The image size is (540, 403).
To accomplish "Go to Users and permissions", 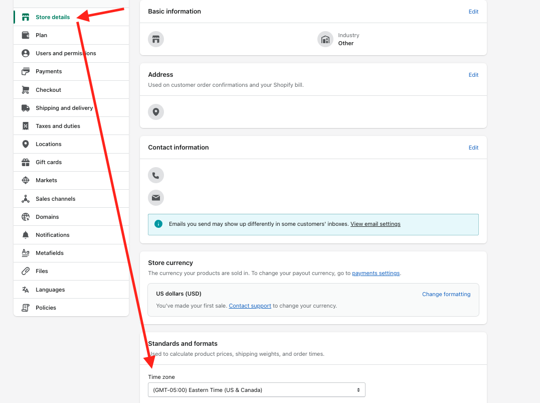I will click(x=71, y=53).
